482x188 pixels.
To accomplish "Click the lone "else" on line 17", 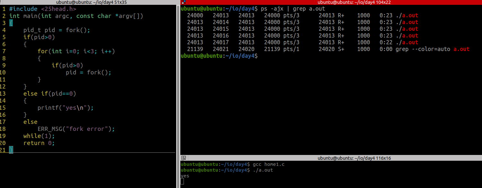I will pos(30,122).
